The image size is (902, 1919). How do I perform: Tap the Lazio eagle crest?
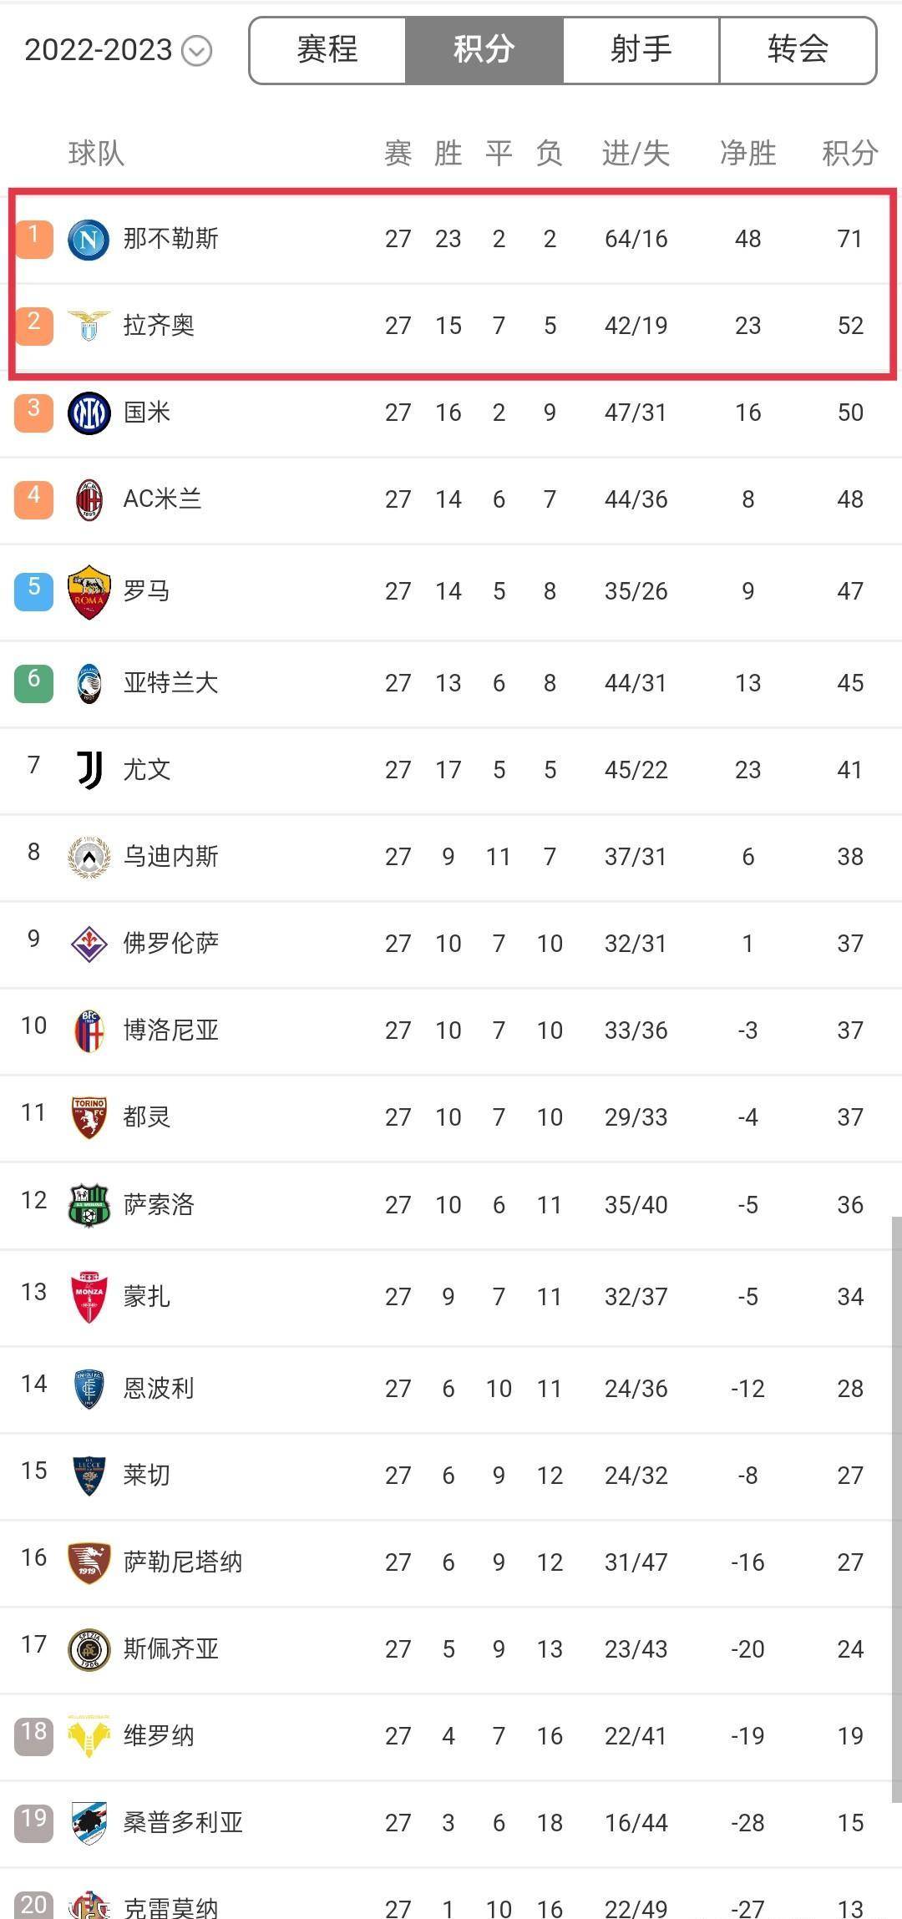[89, 326]
